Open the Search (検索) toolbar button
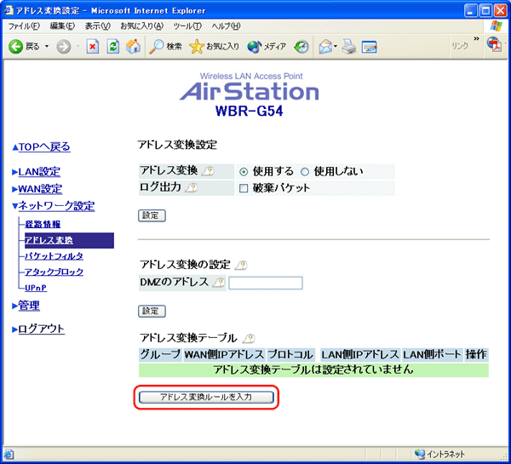This screenshot has height=464, width=511. (165, 47)
